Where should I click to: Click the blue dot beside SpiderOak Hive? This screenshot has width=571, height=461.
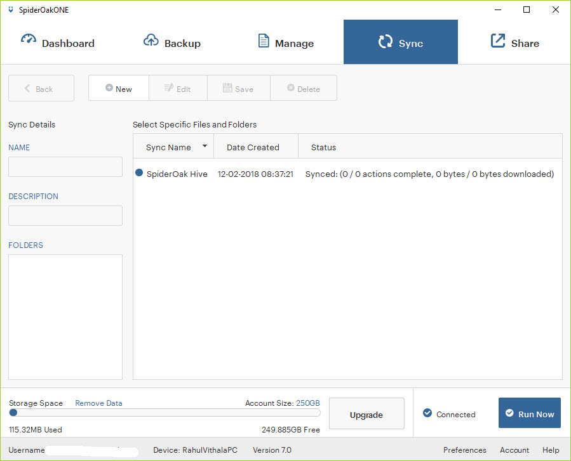[139, 172]
